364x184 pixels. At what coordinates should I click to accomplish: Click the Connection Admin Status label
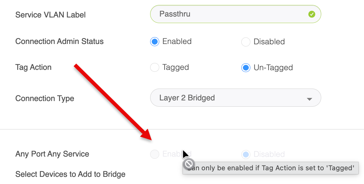[59, 41]
